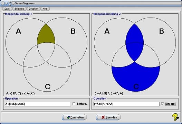Click the blue shaded lens between A and B
Image resolution: width=182 pixels, height=124 pixels.
[x=135, y=43]
